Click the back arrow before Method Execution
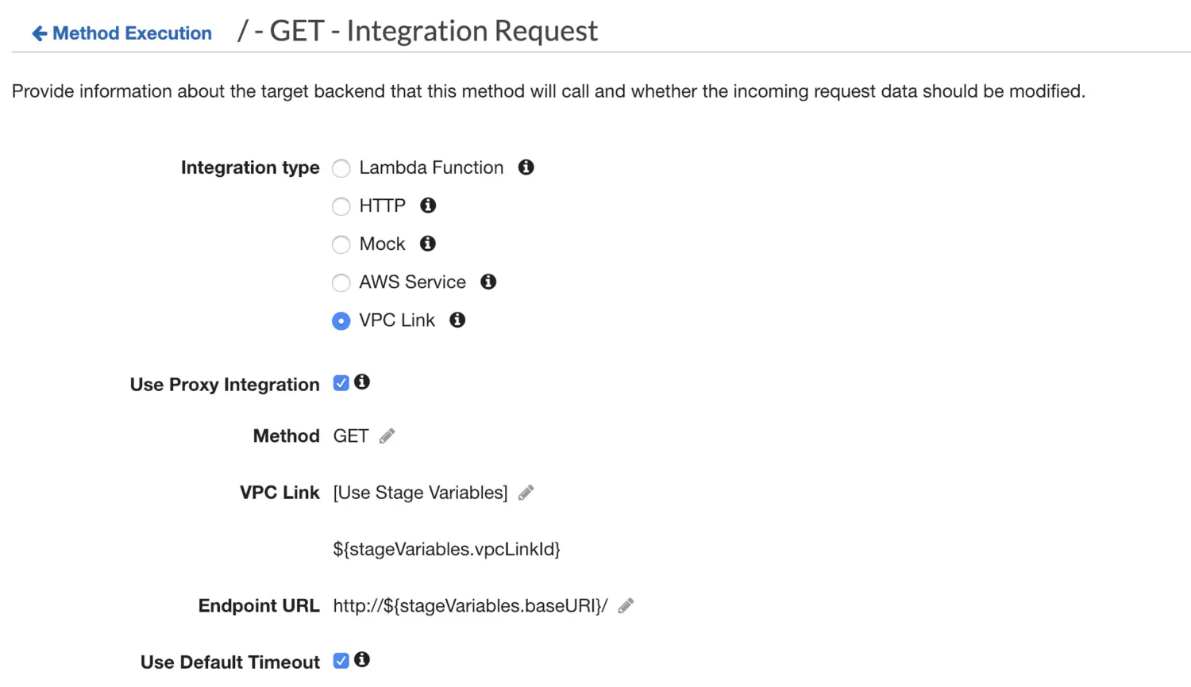 click(39, 33)
